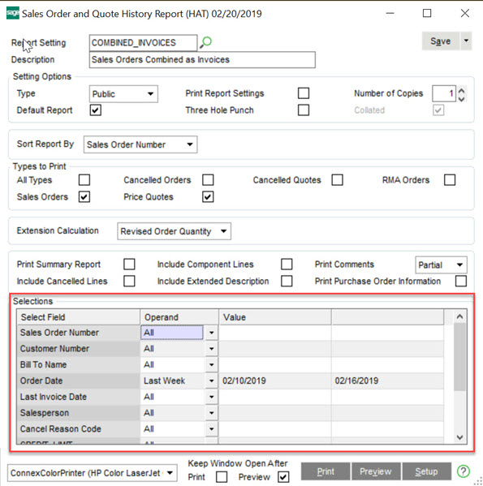Enable Include Extended Description checkbox
Screen dimensions: 483x486
tap(287, 281)
